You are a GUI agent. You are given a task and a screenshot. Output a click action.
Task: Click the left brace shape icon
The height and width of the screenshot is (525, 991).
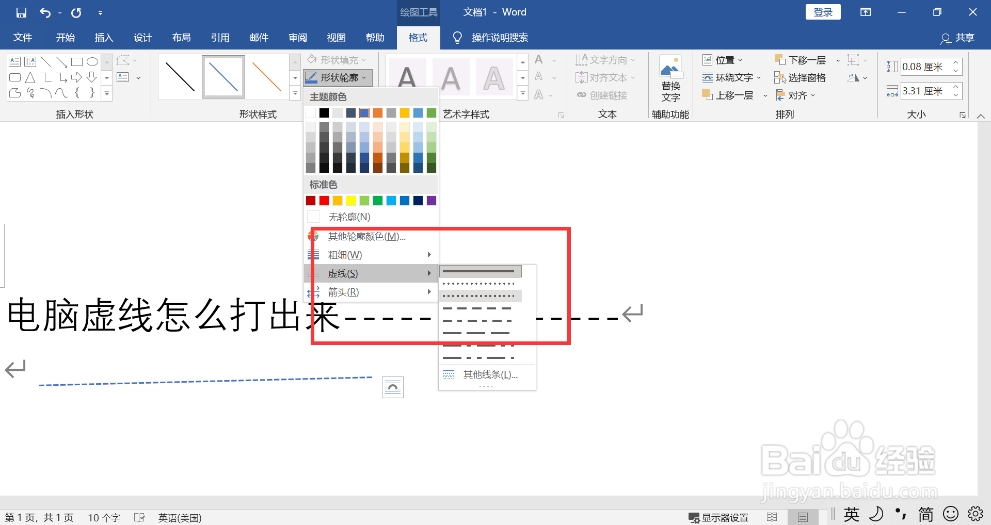77,93
